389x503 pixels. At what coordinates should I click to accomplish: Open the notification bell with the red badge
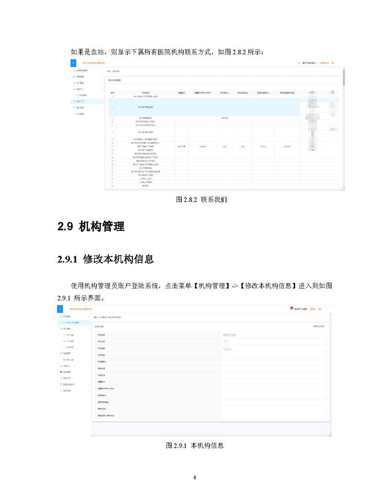(x=291, y=309)
